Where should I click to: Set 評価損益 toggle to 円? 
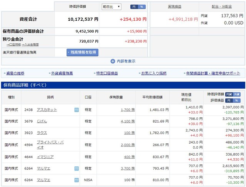(229, 100)
